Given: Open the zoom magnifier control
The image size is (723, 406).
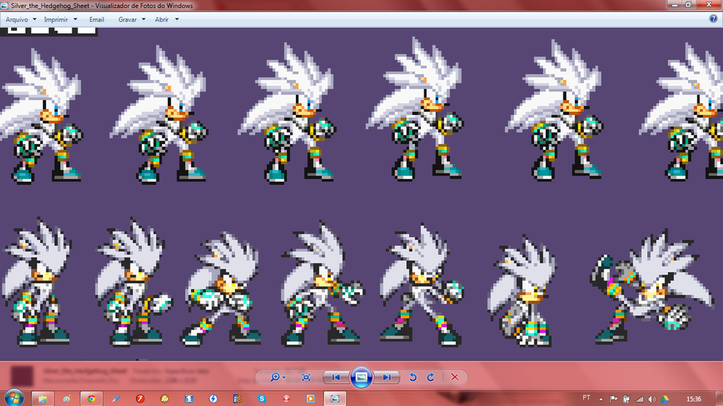Looking at the screenshot, I should [275, 377].
